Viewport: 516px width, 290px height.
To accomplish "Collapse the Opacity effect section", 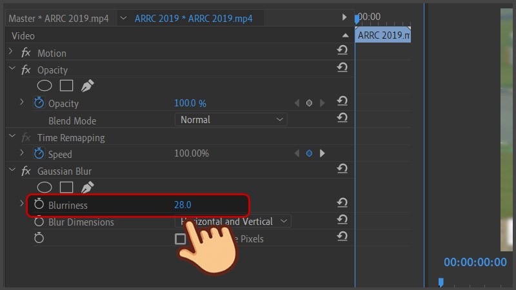I will pos(12,68).
